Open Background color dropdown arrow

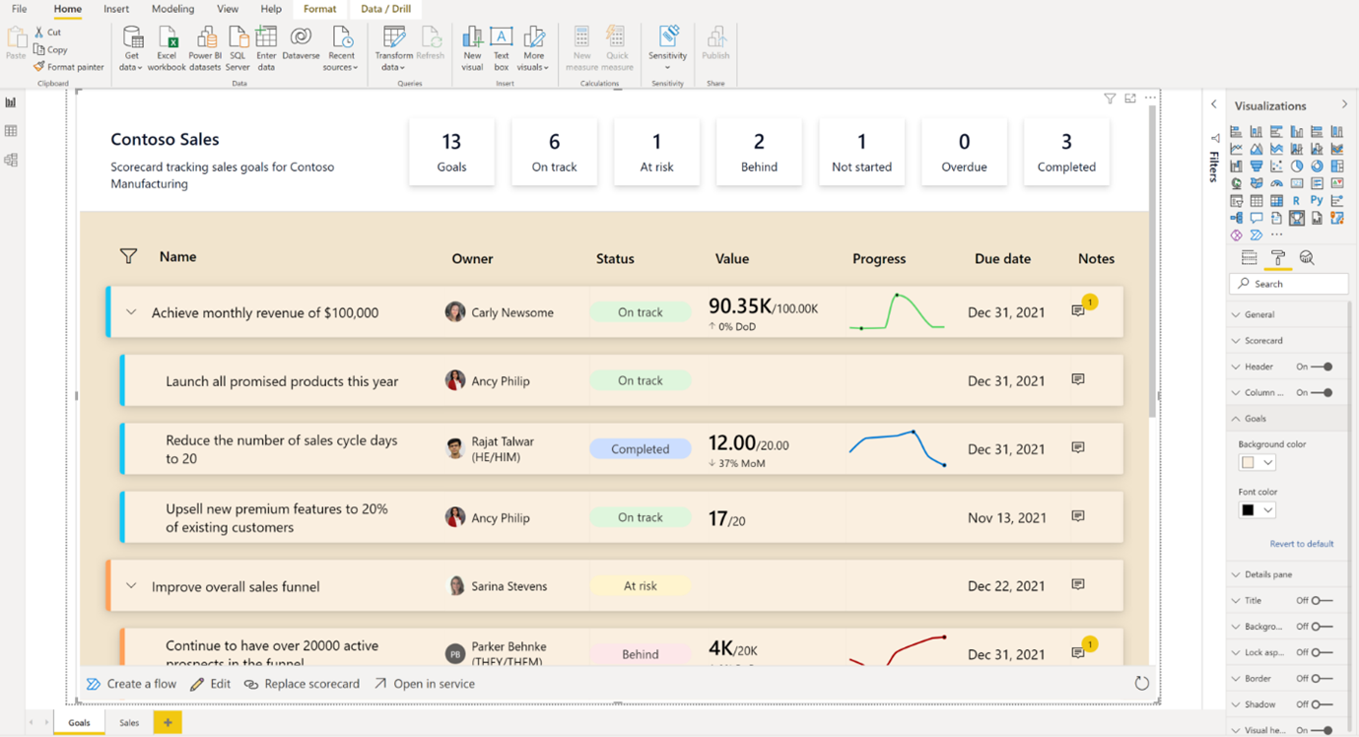coord(1268,462)
